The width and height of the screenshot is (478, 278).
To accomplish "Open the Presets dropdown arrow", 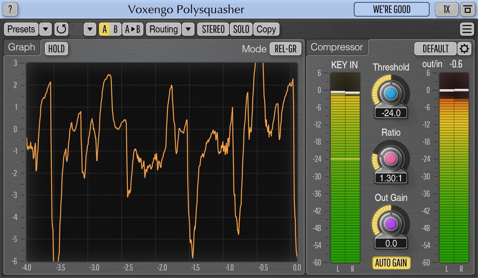I will pyautogui.click(x=45, y=29).
